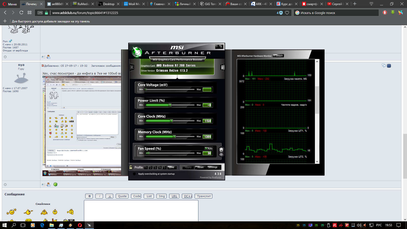Open File Explorer from the taskbar
This screenshot has height=229, width=407.
coord(52,225)
